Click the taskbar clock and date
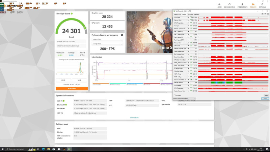270x152 pixels. pyautogui.click(x=261, y=149)
